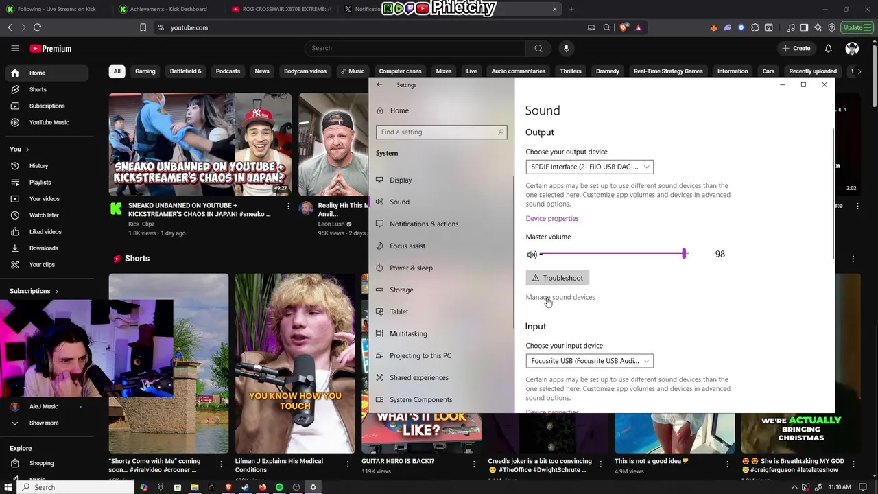Open output device dropdown SPDIF Interface
This screenshot has width=878, height=494.
(589, 167)
